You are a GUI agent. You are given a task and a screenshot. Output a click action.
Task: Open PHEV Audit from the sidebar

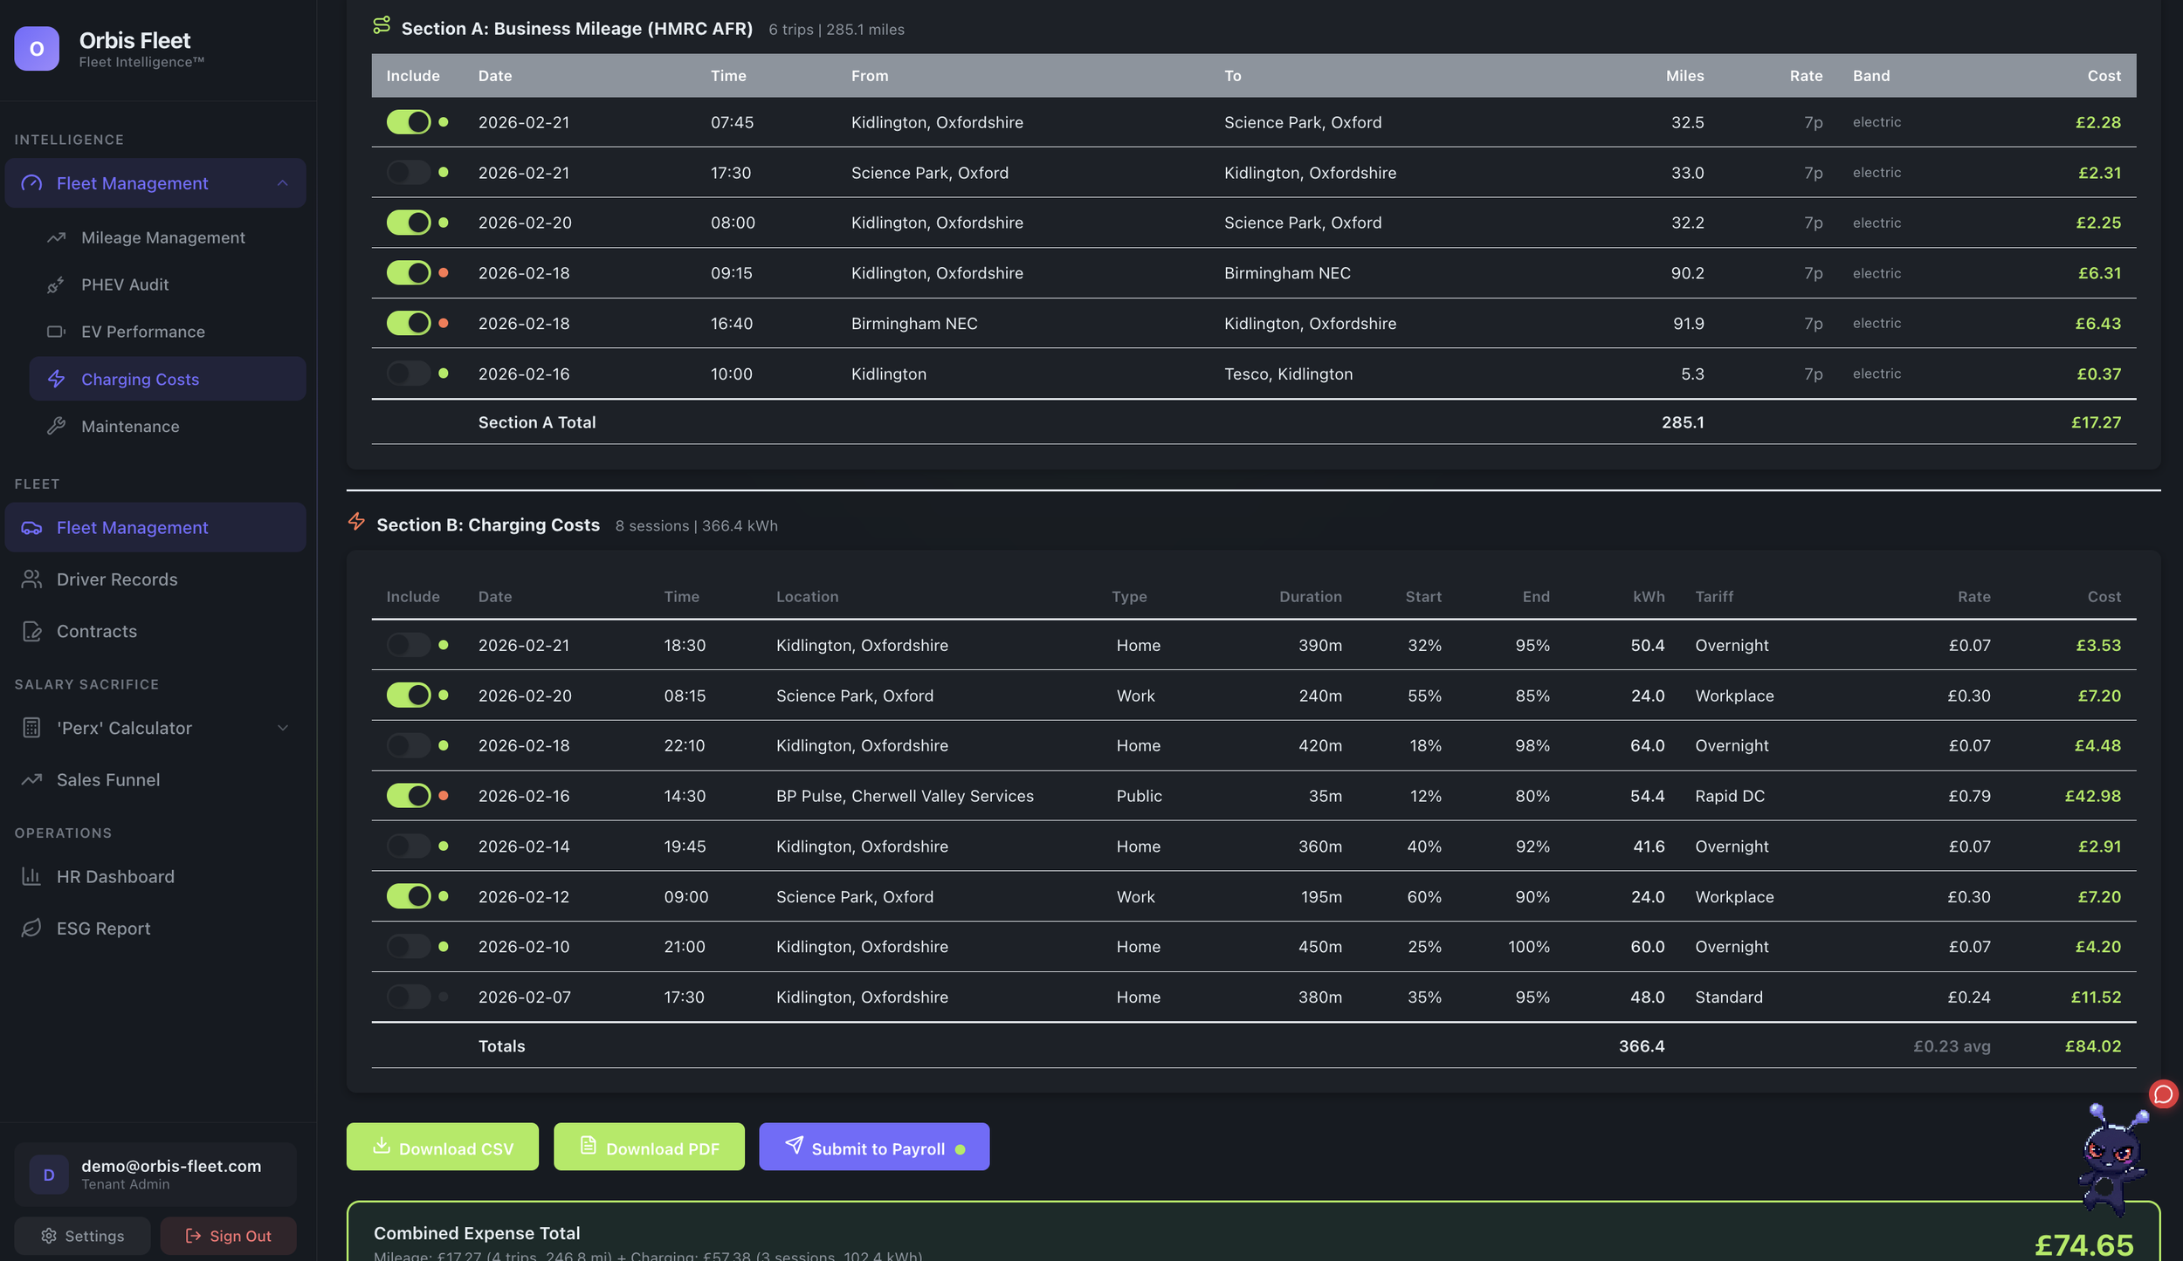click(125, 284)
